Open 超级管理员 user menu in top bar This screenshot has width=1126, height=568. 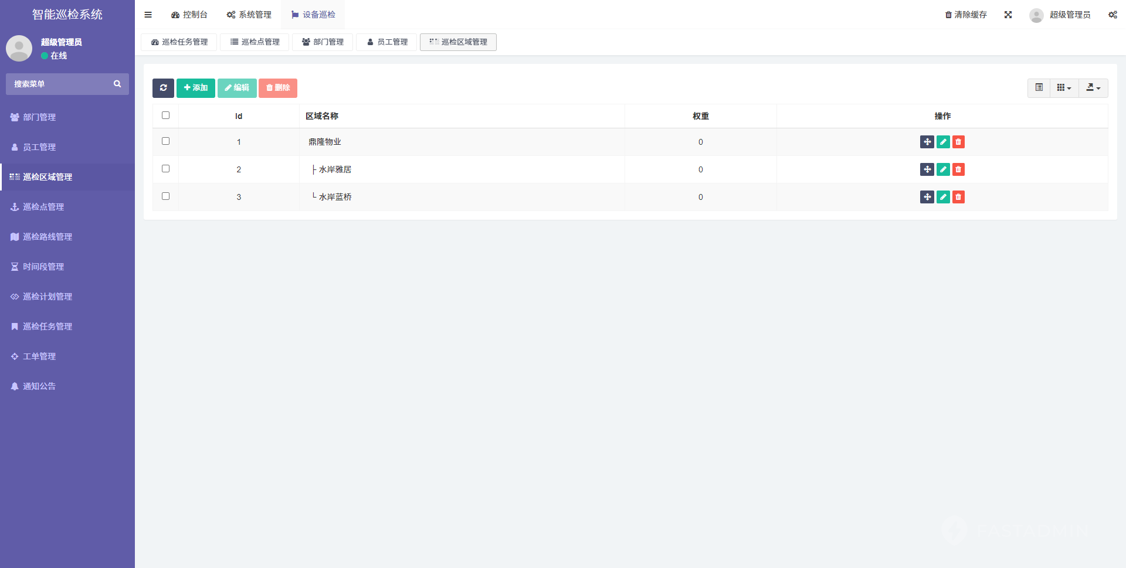coord(1060,15)
